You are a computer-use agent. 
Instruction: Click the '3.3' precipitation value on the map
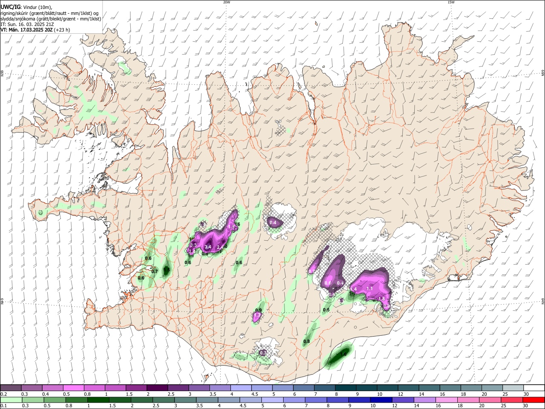(193, 245)
